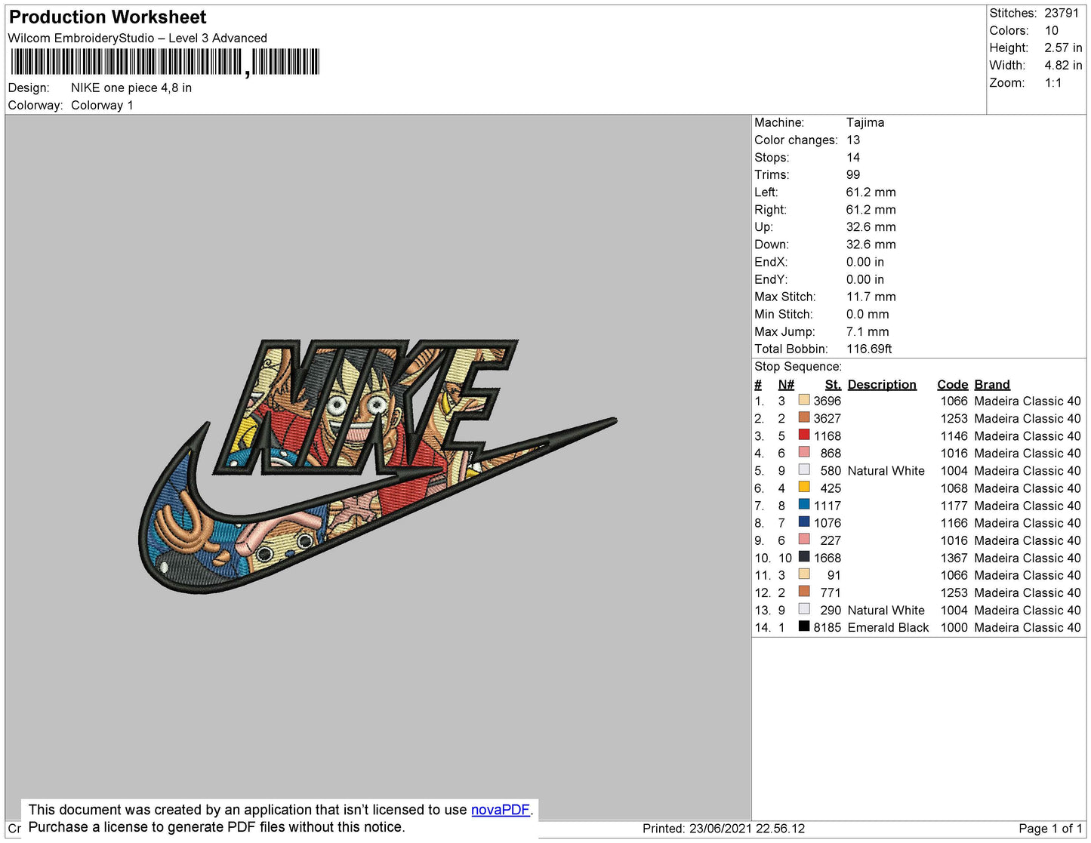Select the yellow swatch for code 1068
This screenshot has height=843, width=1091.
804,488
